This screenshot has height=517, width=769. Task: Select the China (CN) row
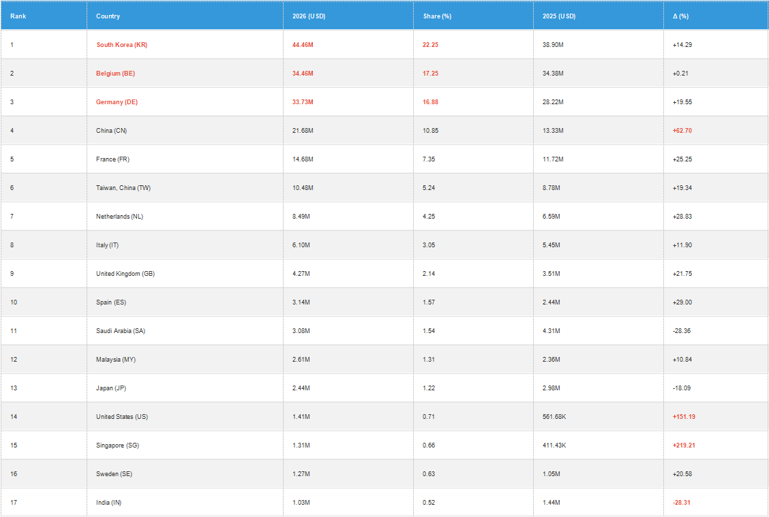[x=384, y=131]
